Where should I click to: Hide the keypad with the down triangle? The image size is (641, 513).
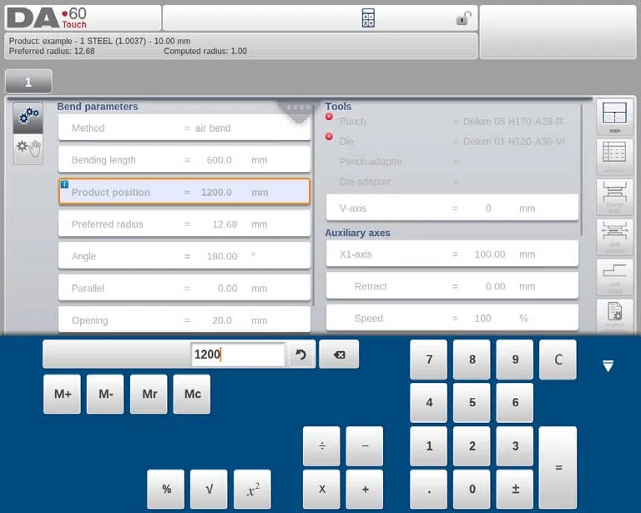pyautogui.click(x=608, y=366)
